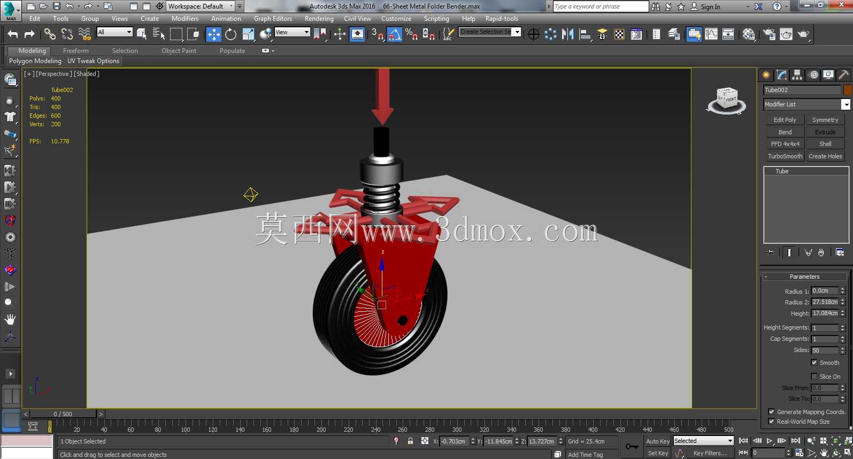Click the Shell modifier button
853x459 pixels.
pos(825,144)
